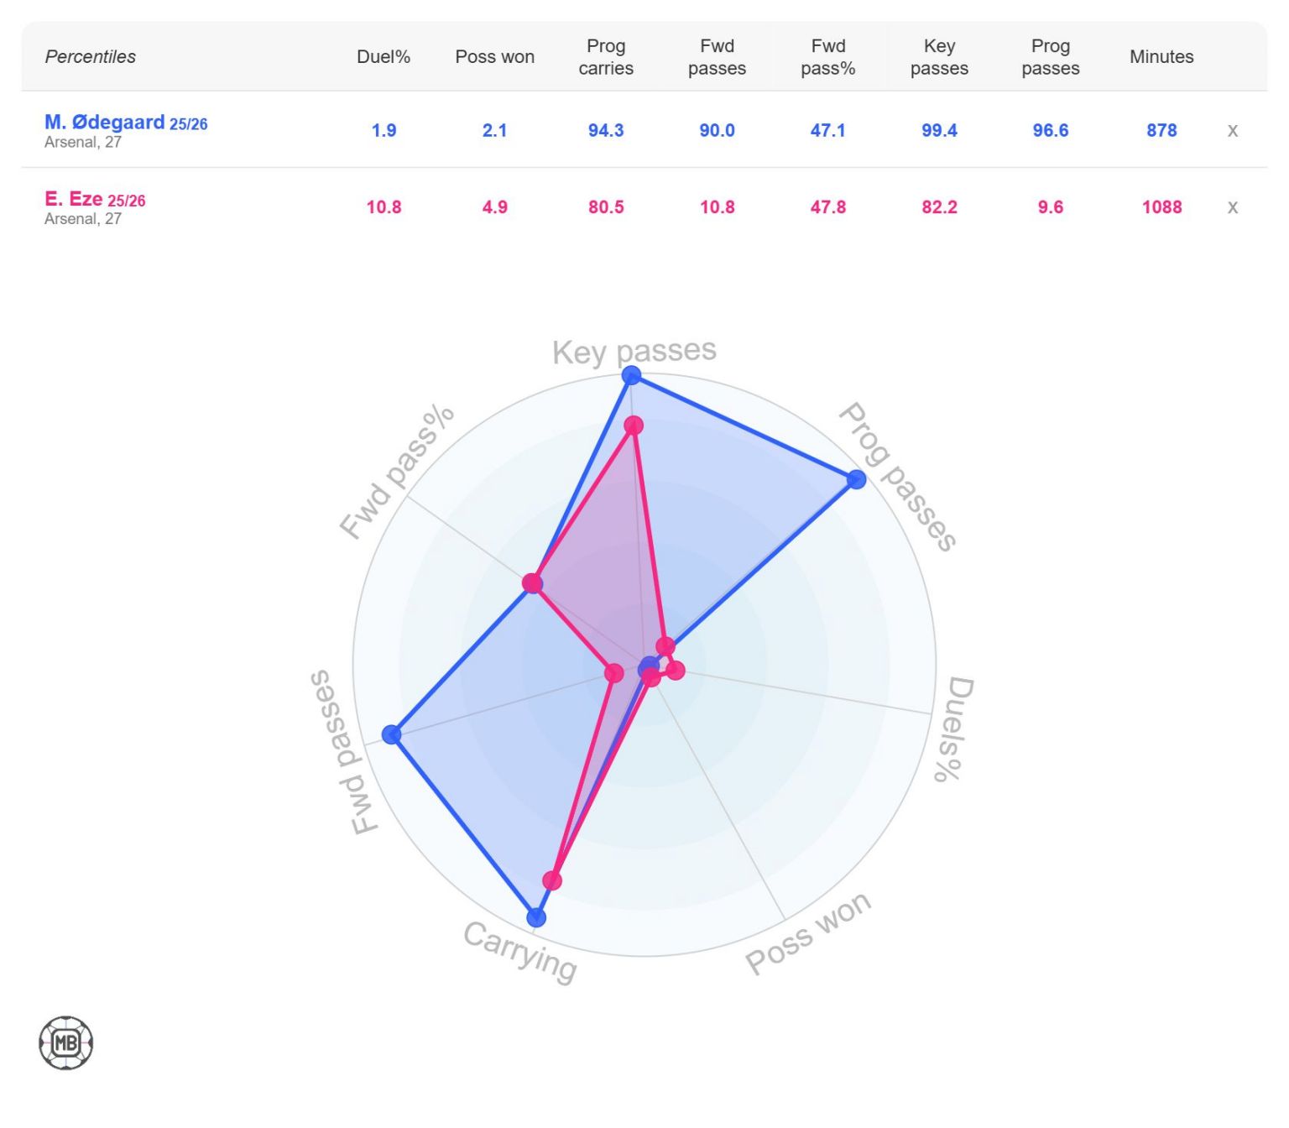Sort by the Prog passes table header

[x=1050, y=56]
